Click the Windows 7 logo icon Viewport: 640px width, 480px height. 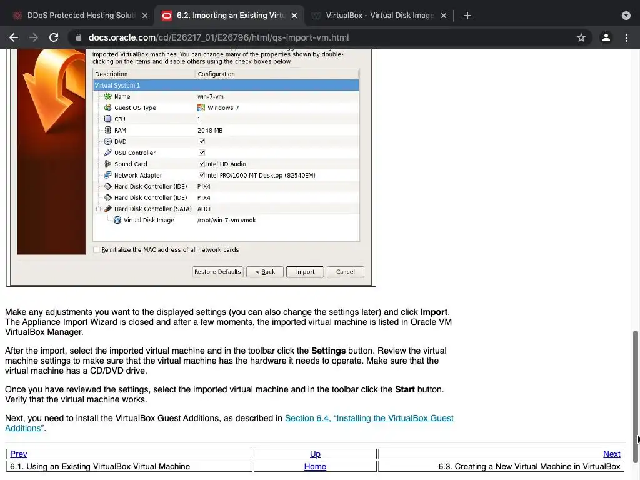point(201,107)
